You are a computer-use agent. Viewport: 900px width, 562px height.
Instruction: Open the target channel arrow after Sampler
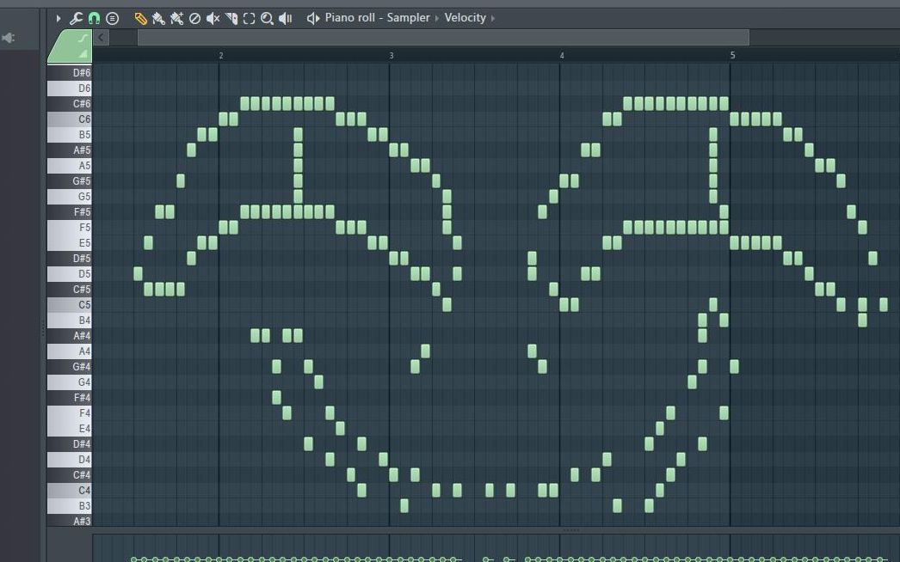point(437,18)
